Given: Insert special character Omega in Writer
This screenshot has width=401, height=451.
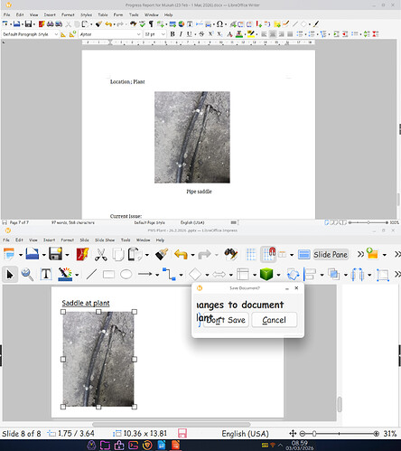Looking at the screenshot, I should click(x=219, y=24).
